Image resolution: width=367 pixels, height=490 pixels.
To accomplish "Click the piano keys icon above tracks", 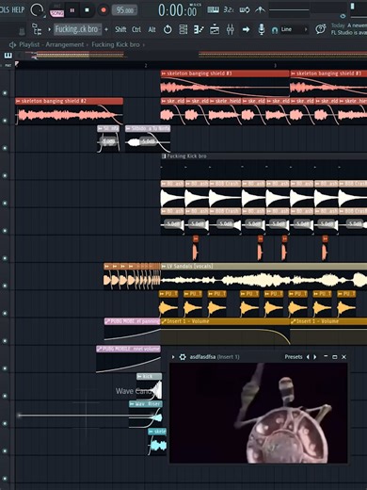I will click(8, 56).
